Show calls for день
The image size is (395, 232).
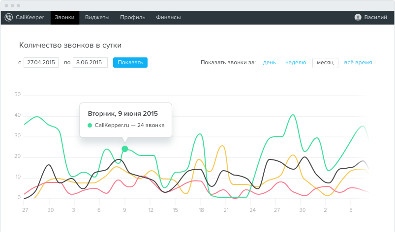(x=269, y=62)
